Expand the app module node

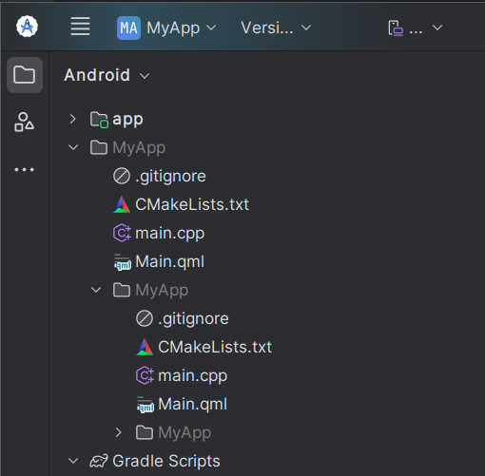[73, 119]
